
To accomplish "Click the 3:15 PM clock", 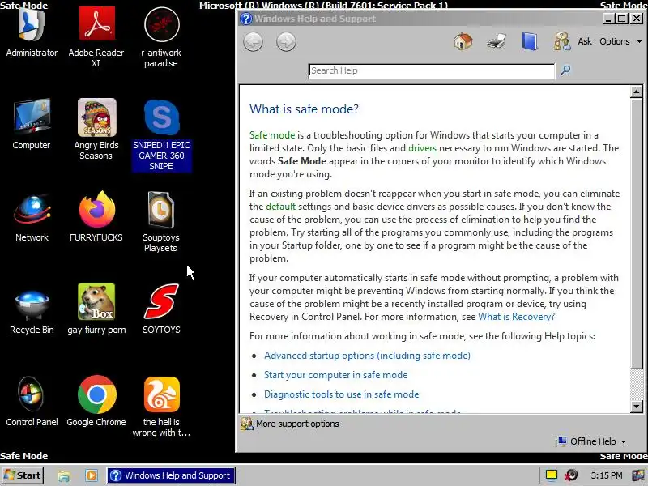I will click(x=606, y=475).
